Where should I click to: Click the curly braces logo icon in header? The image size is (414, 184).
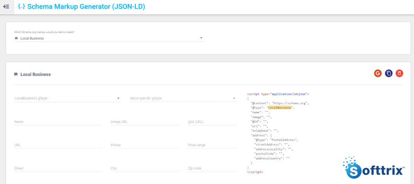coord(21,7)
